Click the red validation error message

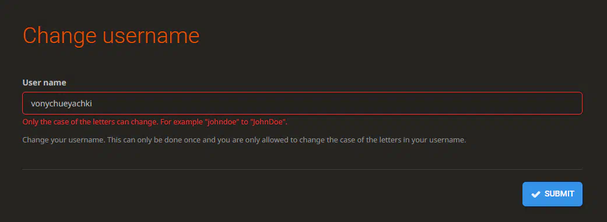(155, 122)
